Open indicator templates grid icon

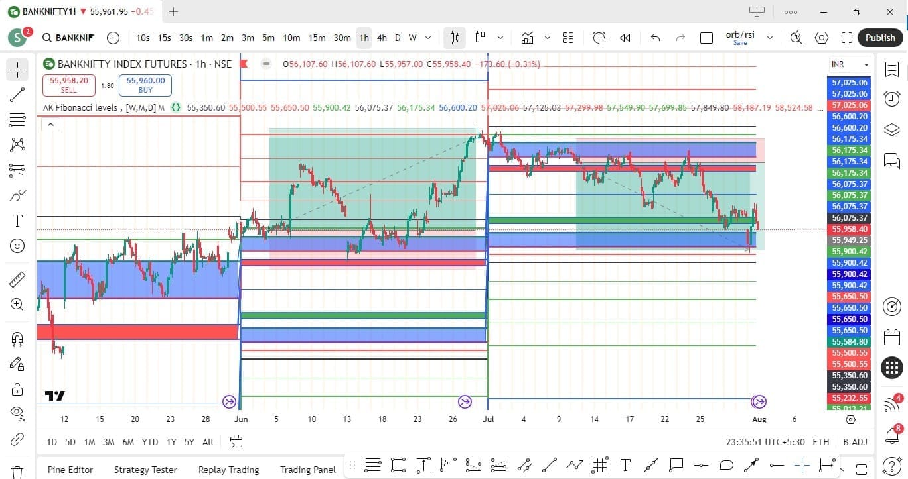coord(568,38)
